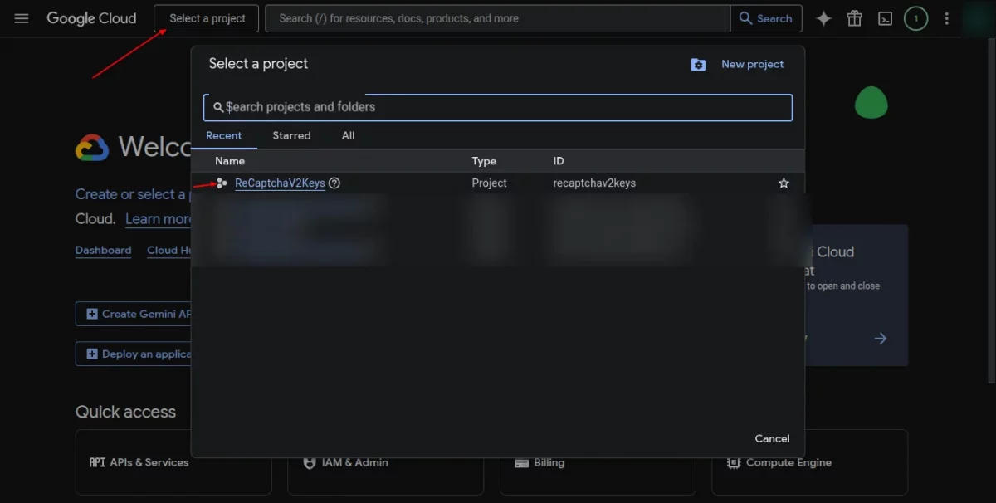Click the shield icon in IAM & Admin card

(x=310, y=462)
